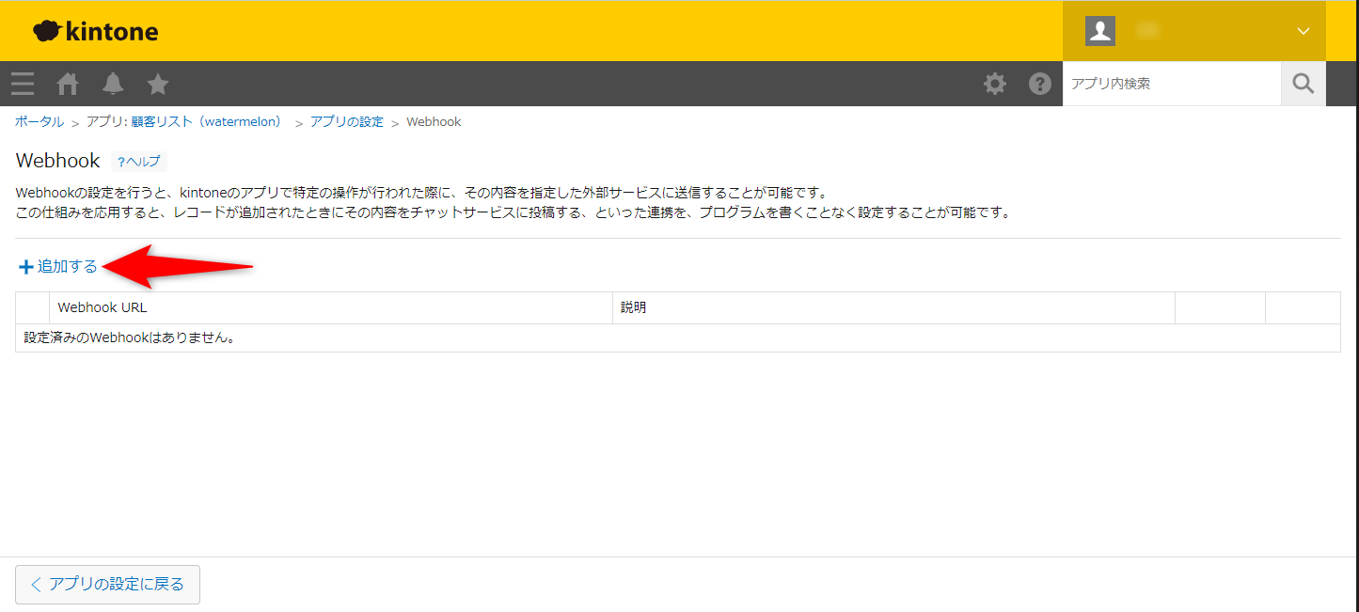This screenshot has height=612, width=1359.
Task: Click the user avatar icon
Action: point(1099,31)
